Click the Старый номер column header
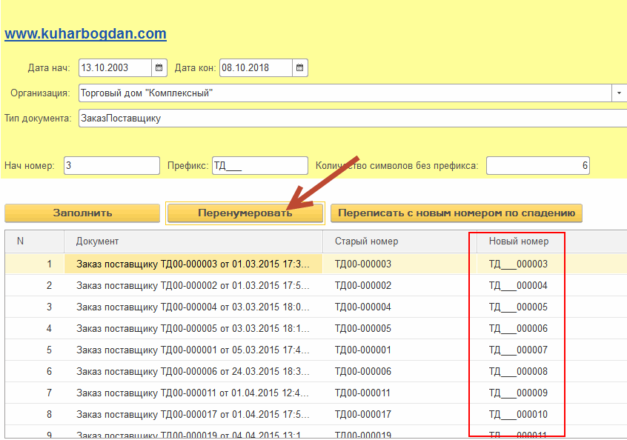Viewport: 627px width, 440px height. (x=397, y=241)
